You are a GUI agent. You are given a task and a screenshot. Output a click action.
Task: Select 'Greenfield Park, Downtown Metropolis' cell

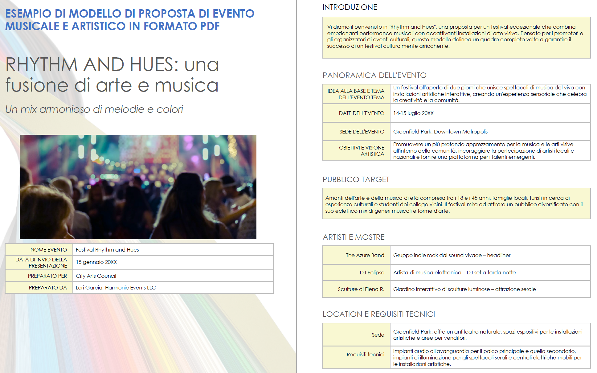(x=490, y=132)
